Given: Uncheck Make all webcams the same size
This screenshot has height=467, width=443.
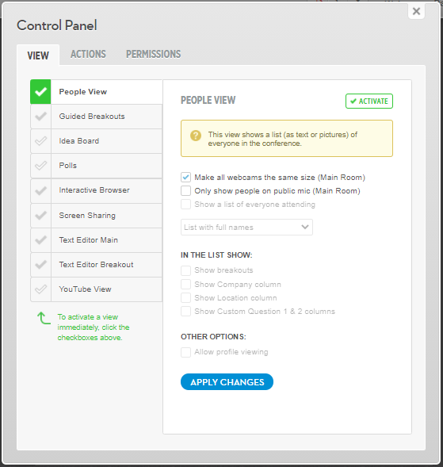Looking at the screenshot, I should click(x=185, y=178).
